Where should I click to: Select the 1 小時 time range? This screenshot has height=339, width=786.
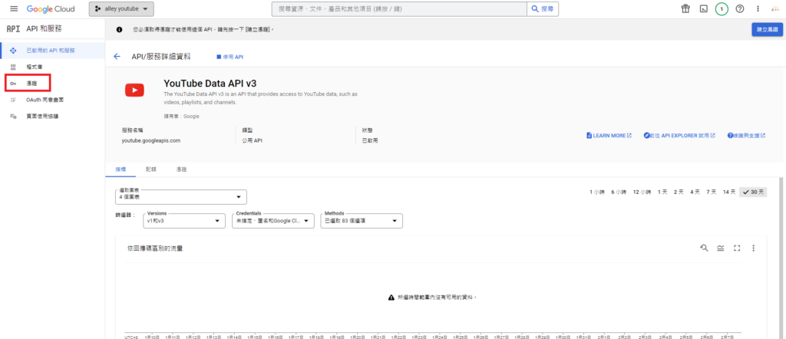pyautogui.click(x=597, y=192)
